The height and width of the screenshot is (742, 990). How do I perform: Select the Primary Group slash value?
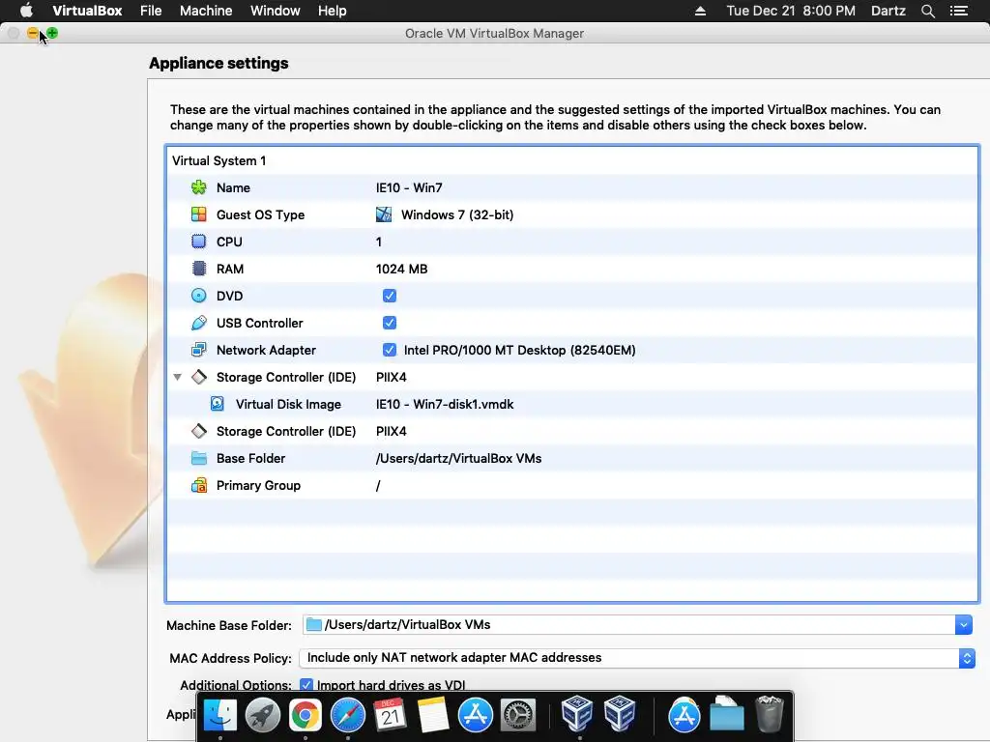point(378,485)
